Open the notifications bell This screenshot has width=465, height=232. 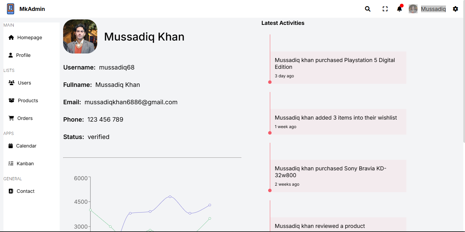pyautogui.click(x=399, y=9)
